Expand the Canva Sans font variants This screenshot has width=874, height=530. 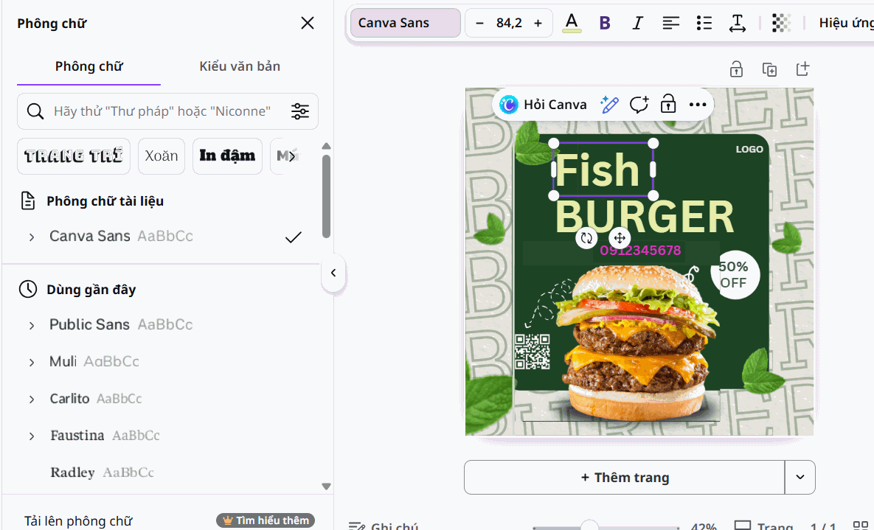click(x=32, y=237)
